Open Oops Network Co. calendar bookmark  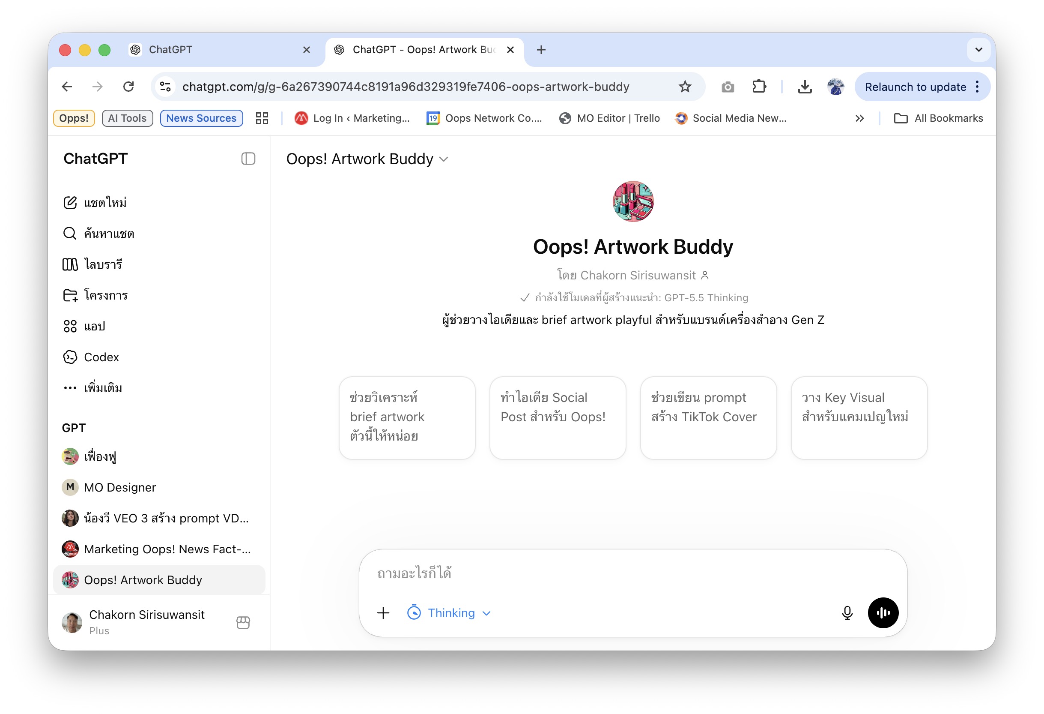(x=484, y=118)
